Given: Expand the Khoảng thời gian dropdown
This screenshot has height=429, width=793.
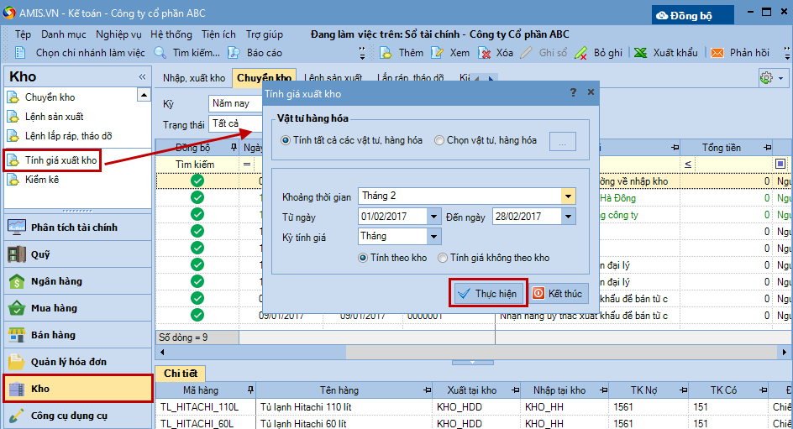Looking at the screenshot, I should pyautogui.click(x=569, y=196).
